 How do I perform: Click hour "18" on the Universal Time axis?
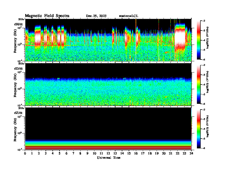click(150, 153)
